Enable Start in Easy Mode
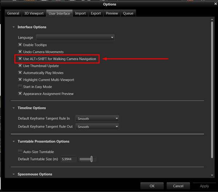Image resolution: width=218 pixels, height=192 pixels. tap(20, 87)
